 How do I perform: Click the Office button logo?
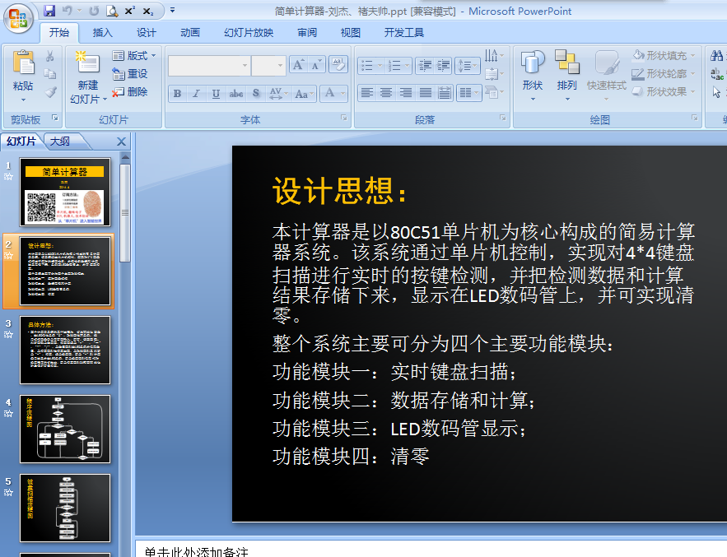(18, 19)
